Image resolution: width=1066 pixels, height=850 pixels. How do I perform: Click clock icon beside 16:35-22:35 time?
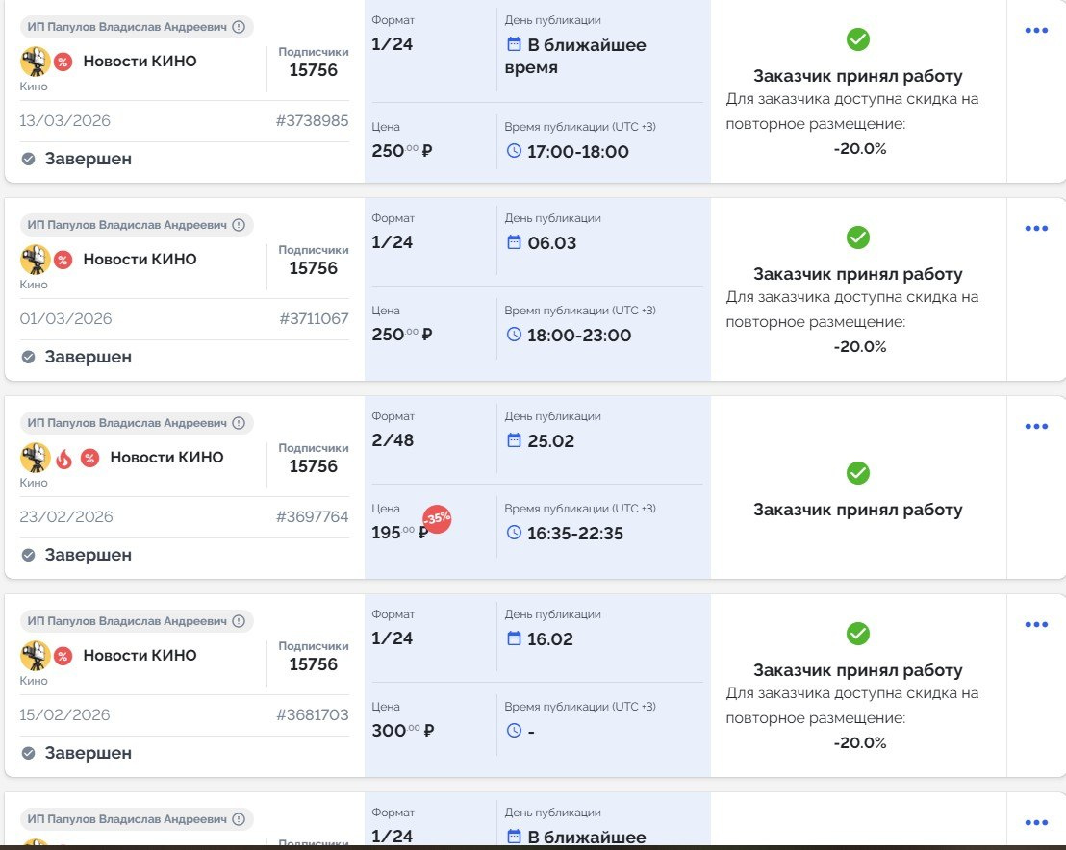point(514,533)
